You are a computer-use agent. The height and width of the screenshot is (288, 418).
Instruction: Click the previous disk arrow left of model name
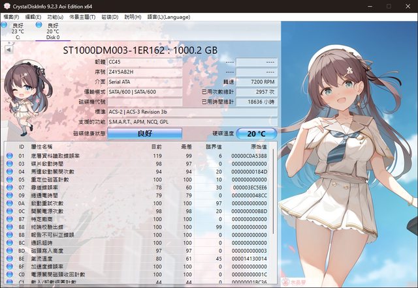coord(7,49)
